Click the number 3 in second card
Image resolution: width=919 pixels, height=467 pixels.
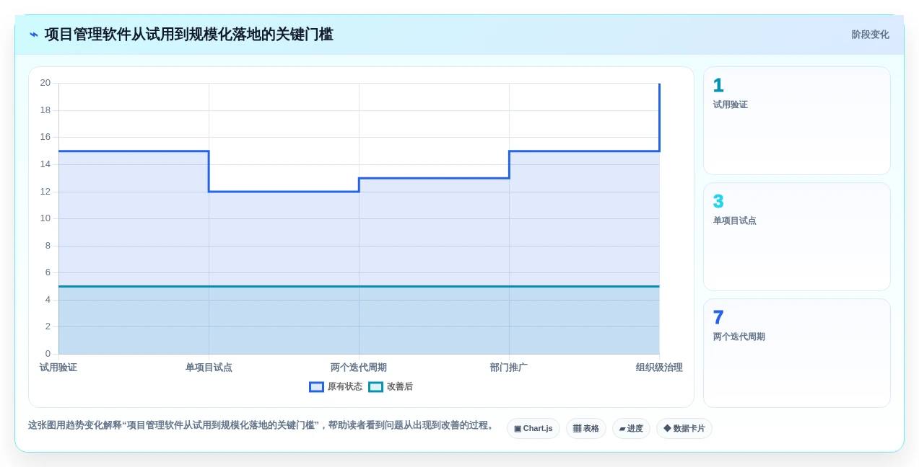coord(718,202)
